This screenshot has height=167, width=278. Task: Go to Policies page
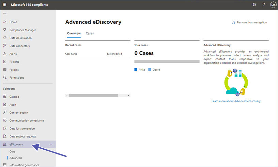[x=14, y=70]
